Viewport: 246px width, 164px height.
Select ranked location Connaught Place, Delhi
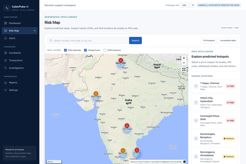(x=214, y=121)
